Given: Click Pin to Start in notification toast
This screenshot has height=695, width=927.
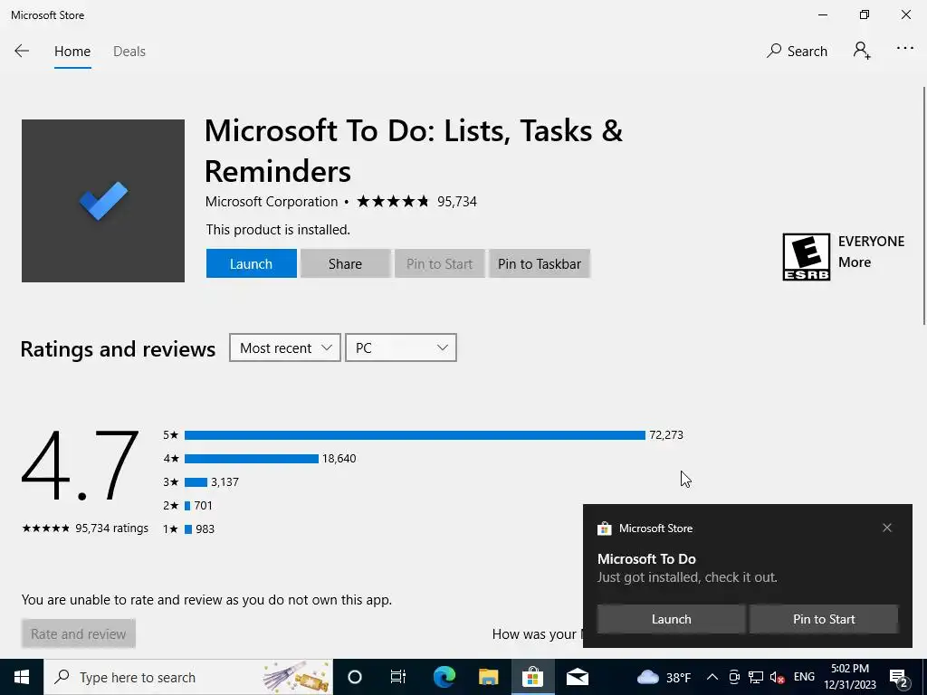Looking at the screenshot, I should [824, 619].
